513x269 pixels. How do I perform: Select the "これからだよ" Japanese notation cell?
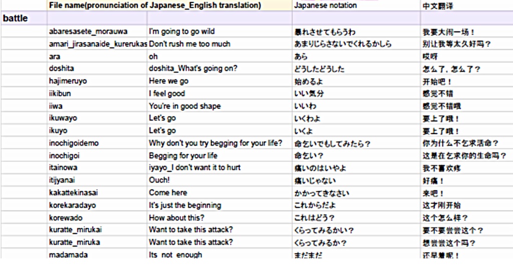pos(315,205)
